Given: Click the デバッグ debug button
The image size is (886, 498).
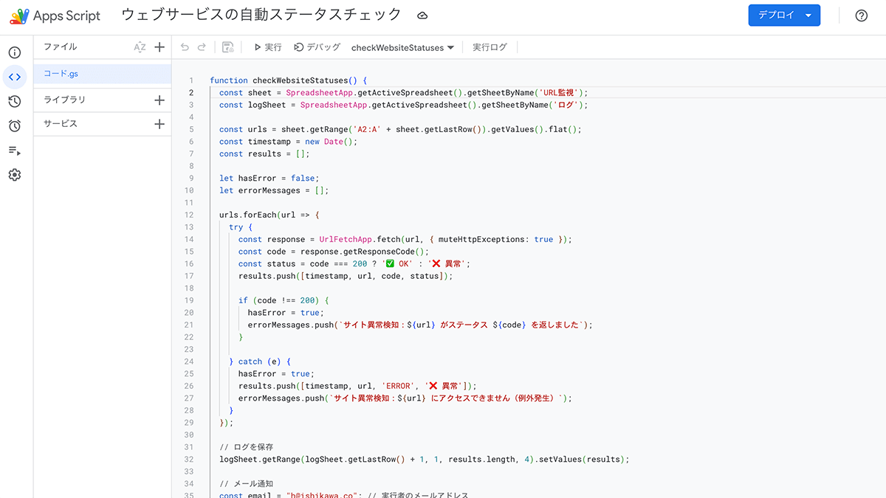Looking at the screenshot, I should coord(317,47).
